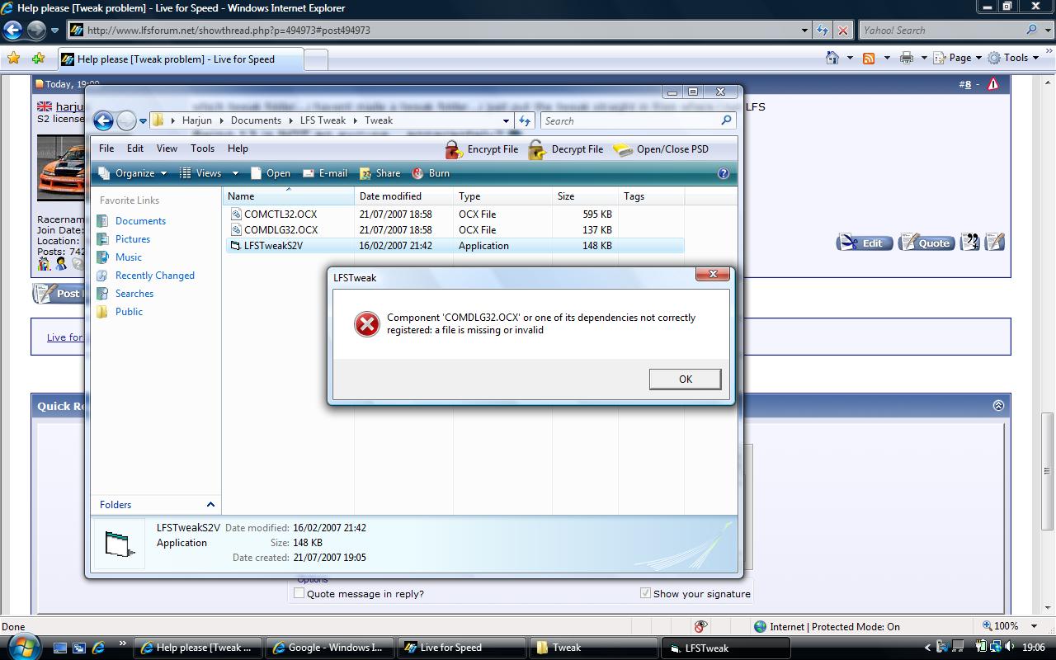The width and height of the screenshot is (1056, 660).
Task: Open Recently Changed in Favorite Links
Action: pos(154,276)
